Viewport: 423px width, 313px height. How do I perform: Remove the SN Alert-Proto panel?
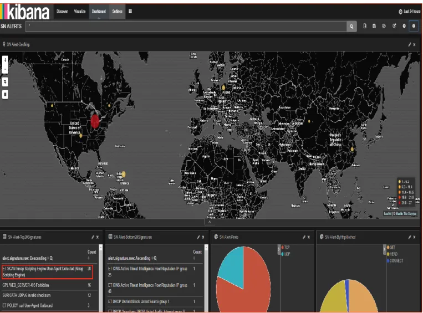pos(309,237)
